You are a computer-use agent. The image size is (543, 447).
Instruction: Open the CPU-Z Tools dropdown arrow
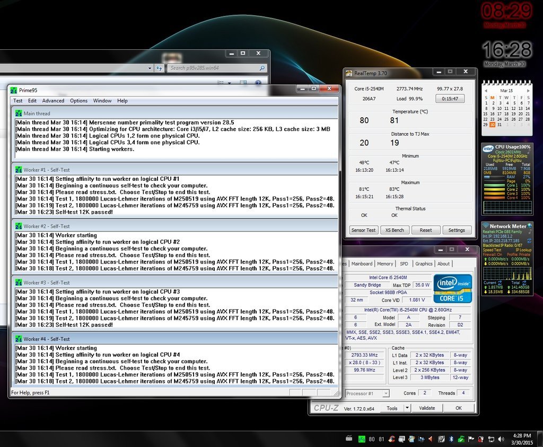pos(407,408)
